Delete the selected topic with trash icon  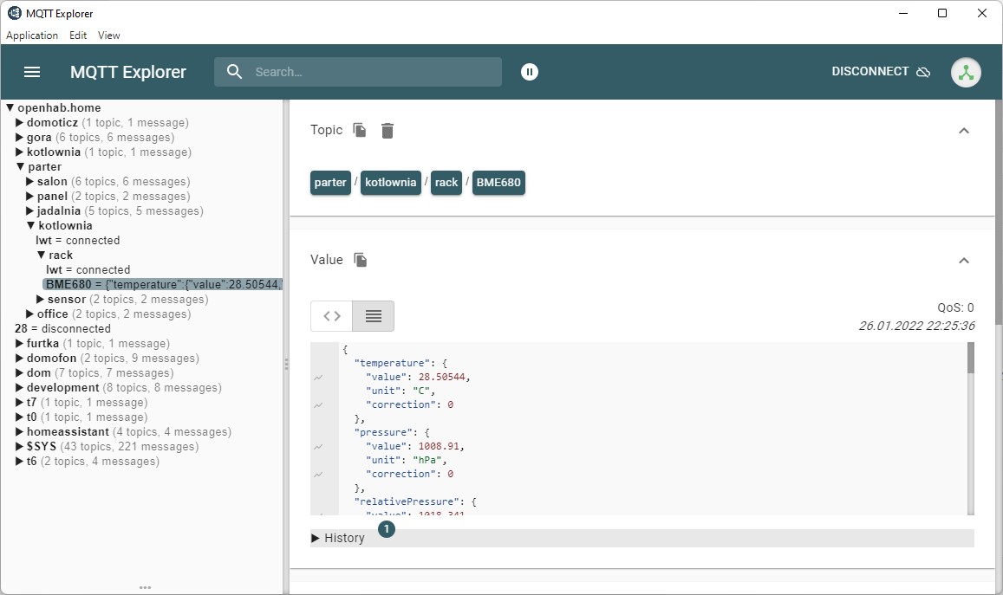tap(388, 130)
